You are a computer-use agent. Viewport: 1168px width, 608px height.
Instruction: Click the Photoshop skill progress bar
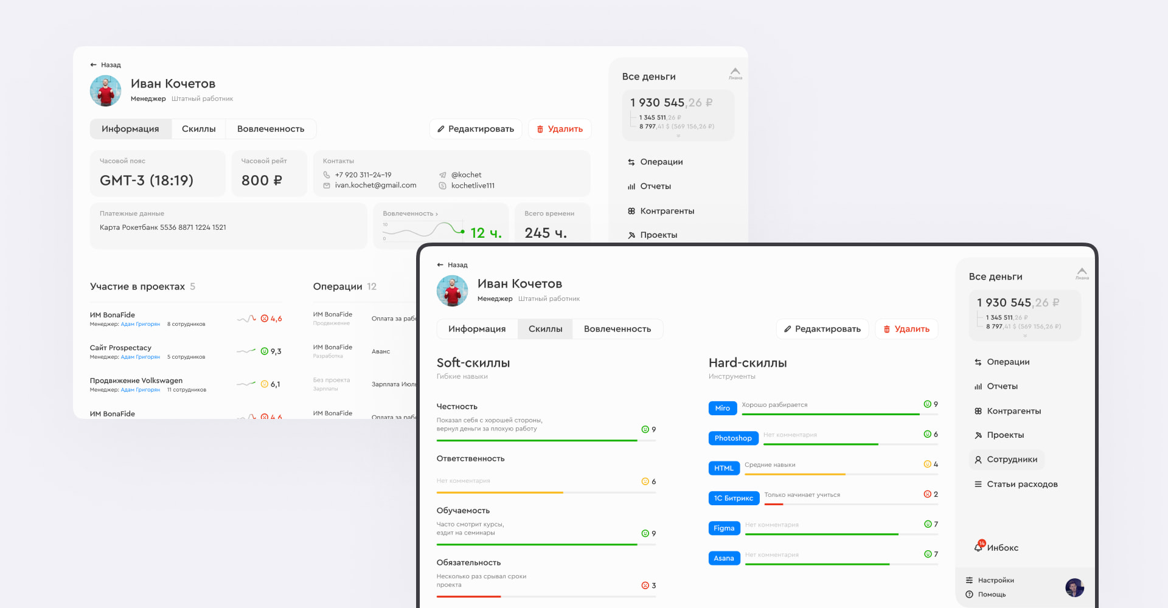(x=850, y=444)
